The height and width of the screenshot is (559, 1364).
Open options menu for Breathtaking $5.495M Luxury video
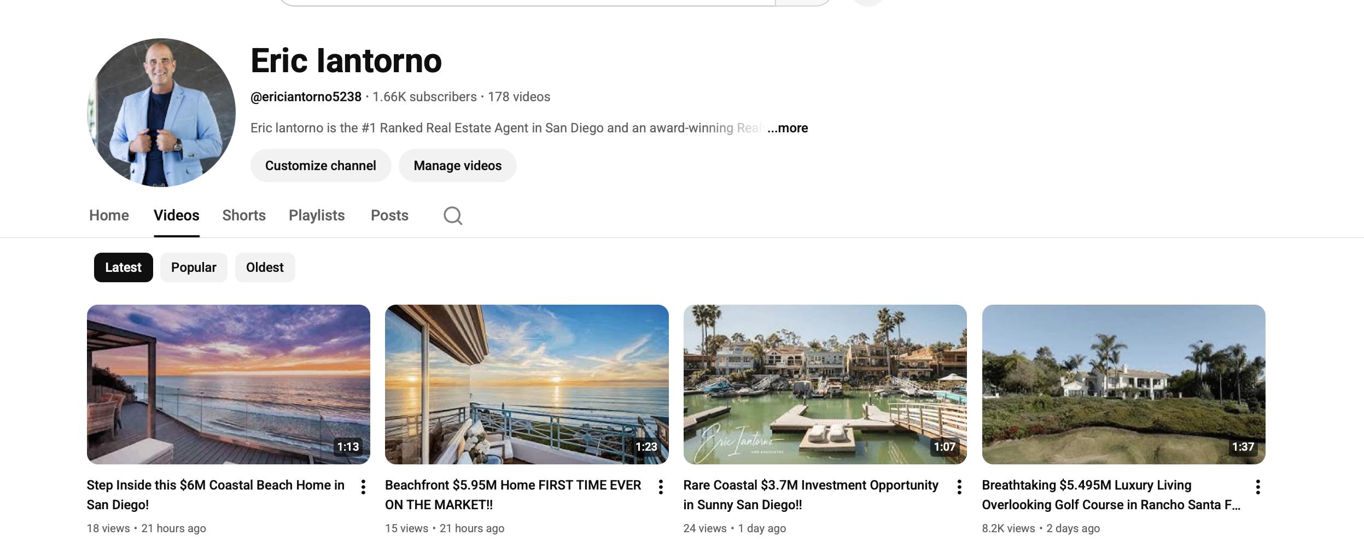[1258, 487]
